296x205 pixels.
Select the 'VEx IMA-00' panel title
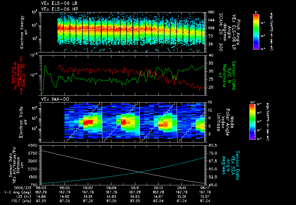coord(55,99)
